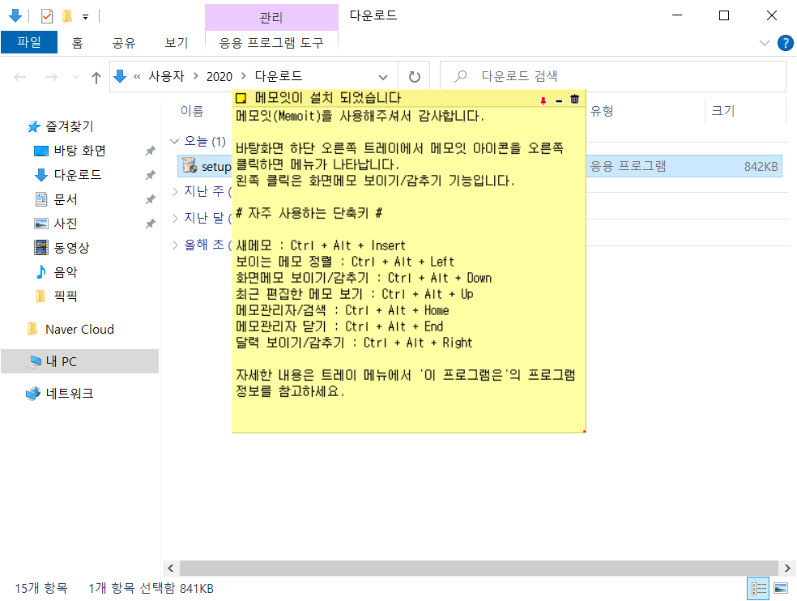Expand the address bar history dropdown
The height and width of the screenshot is (601, 797).
point(383,77)
